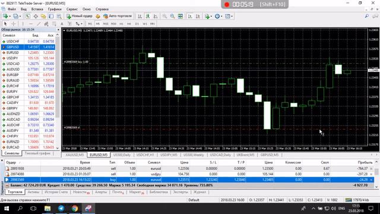The image size is (380, 214).
Task: Switch timeframe to M30
Action: [113, 24]
